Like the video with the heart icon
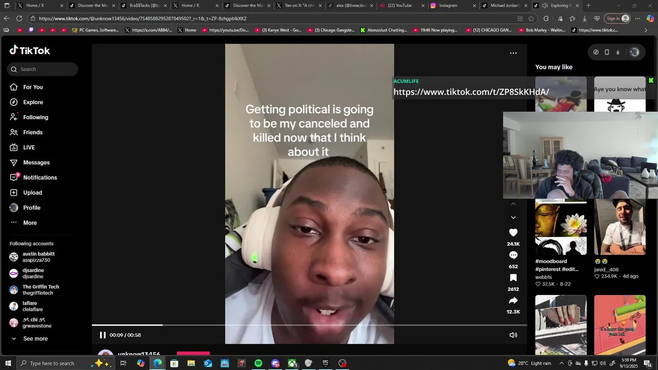The image size is (658, 370). pyautogui.click(x=513, y=233)
